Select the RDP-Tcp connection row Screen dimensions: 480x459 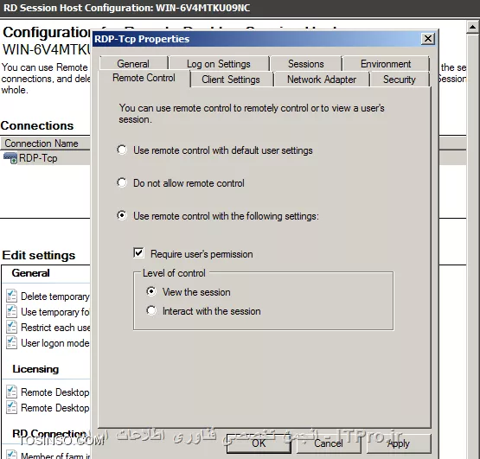click(45, 158)
